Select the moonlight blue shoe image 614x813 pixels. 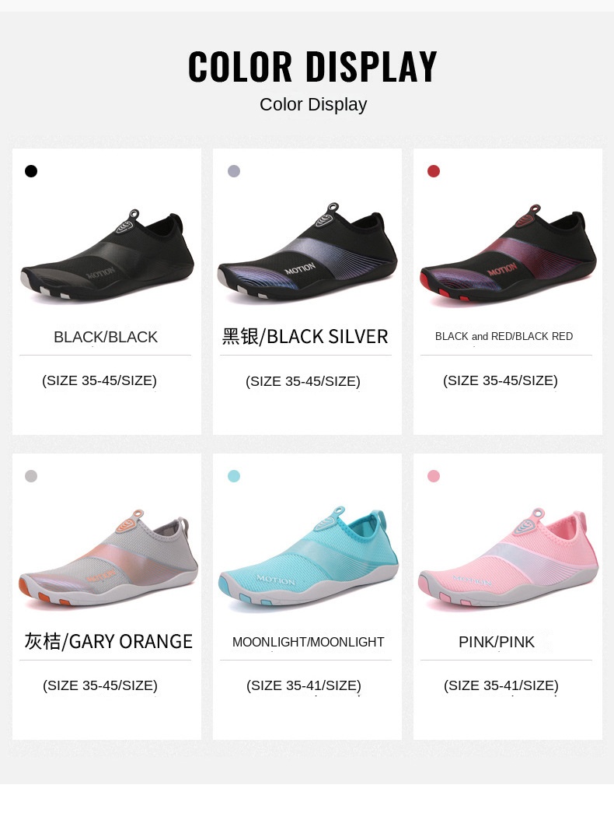point(309,557)
